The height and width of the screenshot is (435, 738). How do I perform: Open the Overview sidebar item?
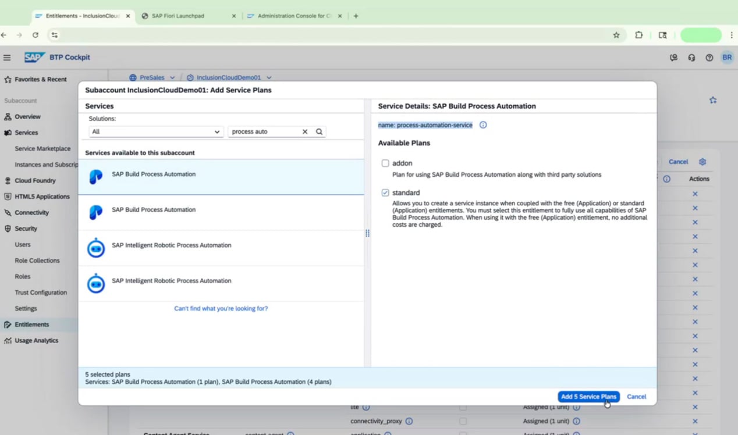(x=27, y=116)
